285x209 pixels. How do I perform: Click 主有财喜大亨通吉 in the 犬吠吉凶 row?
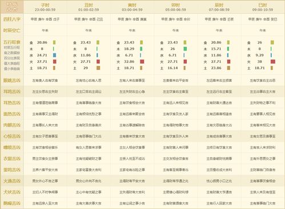coord(219,192)
